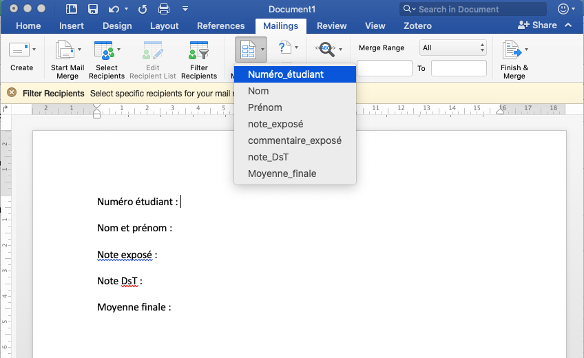584x358 pixels.
Task: Expand the Start Mail Merge dropdown arrow
Action: (x=79, y=49)
